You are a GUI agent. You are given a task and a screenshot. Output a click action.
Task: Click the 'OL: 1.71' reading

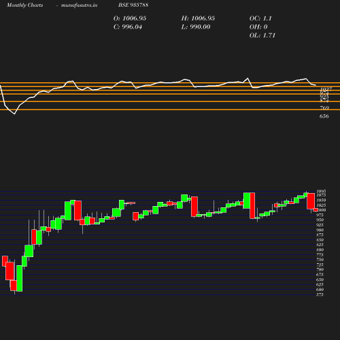262,35
